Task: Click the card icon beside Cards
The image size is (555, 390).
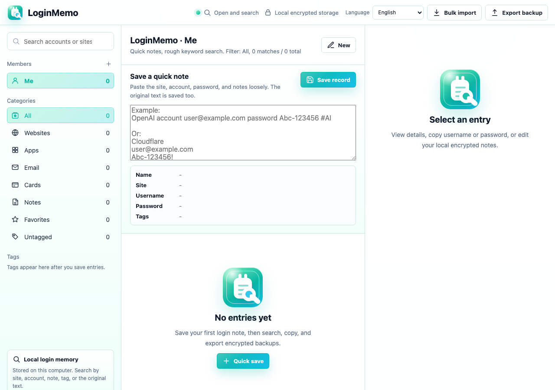Action: point(15,185)
